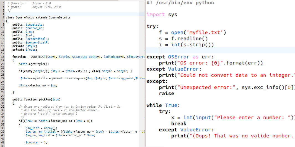The height and width of the screenshot is (147, 295).
Task: Click the '#! /usr/bin/env python' shebang line
Action: point(180,3)
